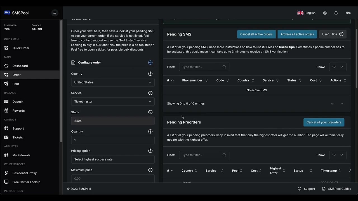This screenshot has width=358, height=201.
Task: Select Order in the sidebar menu
Action: click(x=30, y=75)
